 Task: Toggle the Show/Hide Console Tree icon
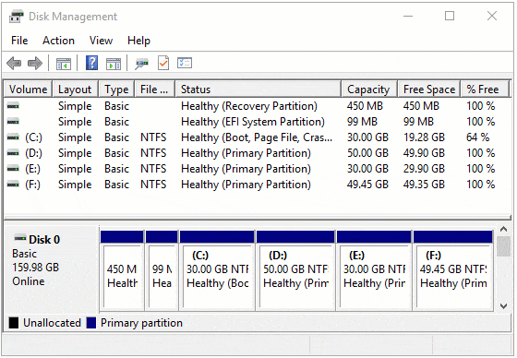coord(64,64)
